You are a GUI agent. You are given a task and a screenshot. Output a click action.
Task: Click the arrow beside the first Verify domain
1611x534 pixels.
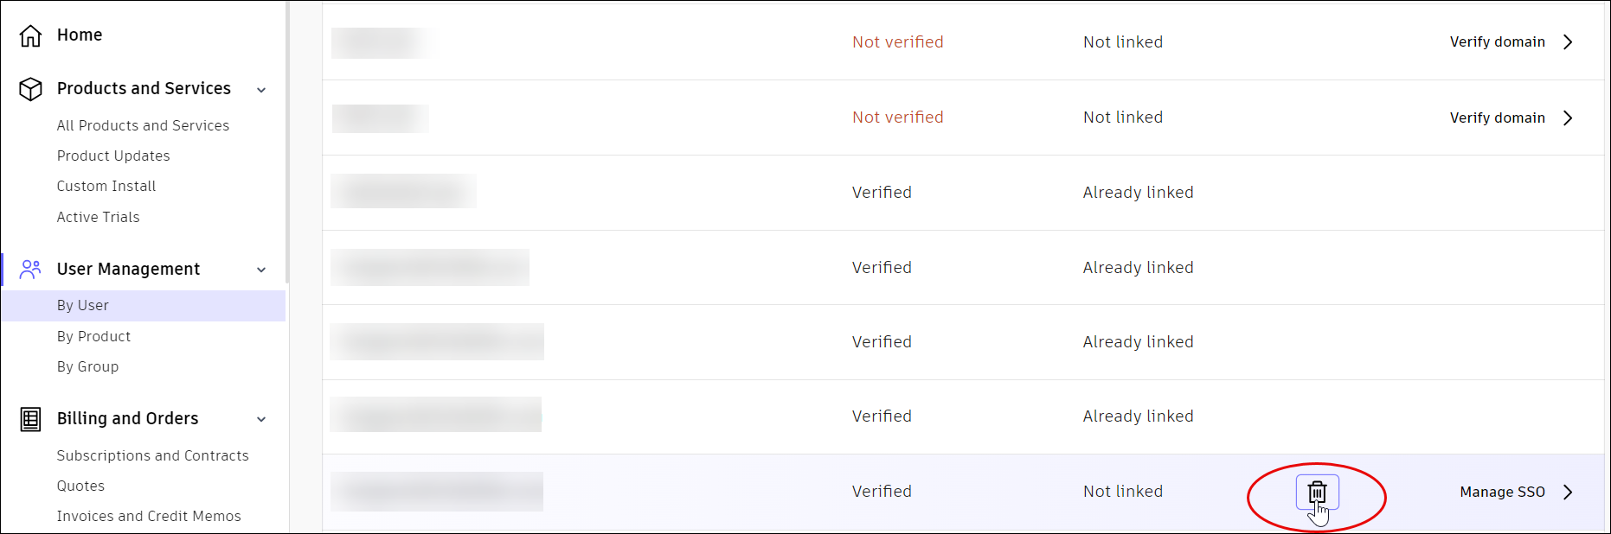1568,42
